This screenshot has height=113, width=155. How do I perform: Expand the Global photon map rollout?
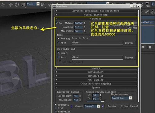[x=96, y=15]
